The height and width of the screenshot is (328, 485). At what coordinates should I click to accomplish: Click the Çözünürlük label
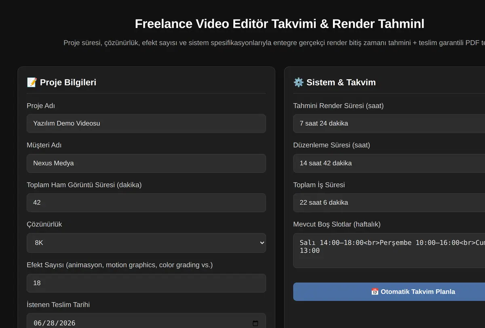pyautogui.click(x=44, y=224)
